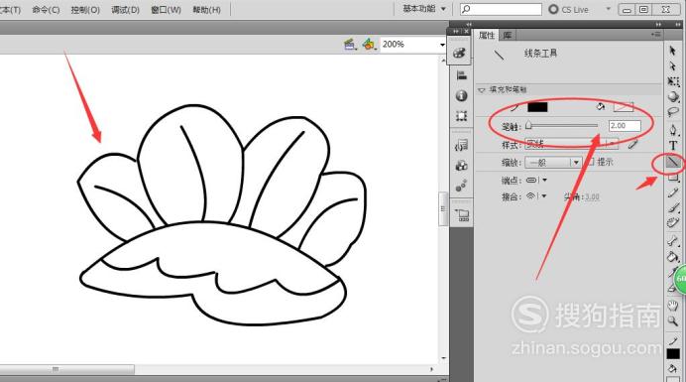The image size is (686, 382).
Task: Select the Free Transform tool
Action: 673,81
